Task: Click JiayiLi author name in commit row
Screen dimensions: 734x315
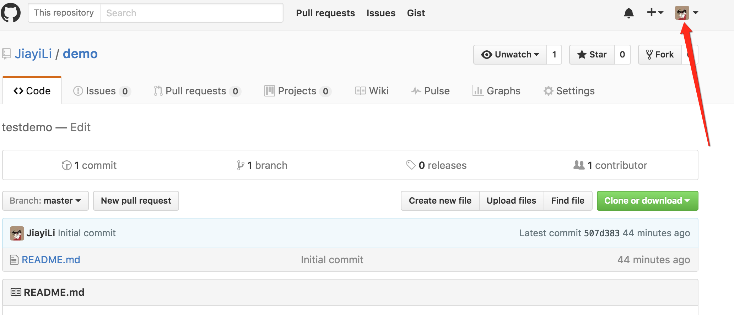Action: [x=41, y=233]
